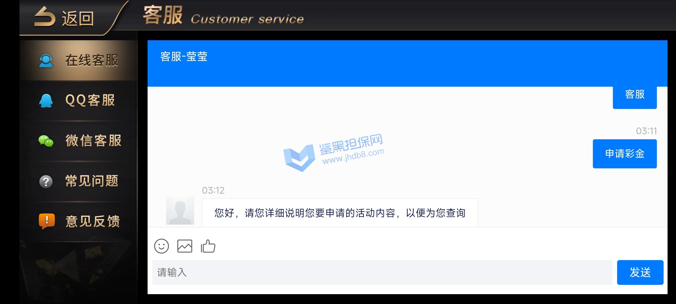
Task: Click the agent avatar thumbnail
Action: click(x=180, y=211)
